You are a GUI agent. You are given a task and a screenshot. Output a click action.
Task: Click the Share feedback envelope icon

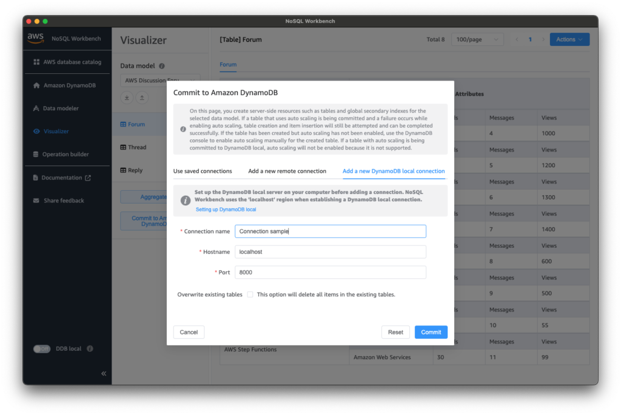click(x=36, y=201)
